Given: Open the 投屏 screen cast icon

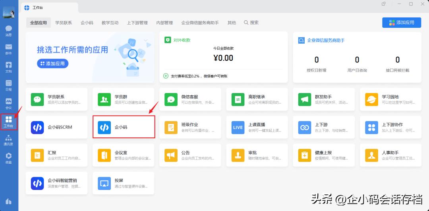Looking at the screenshot, I should coord(104,183).
